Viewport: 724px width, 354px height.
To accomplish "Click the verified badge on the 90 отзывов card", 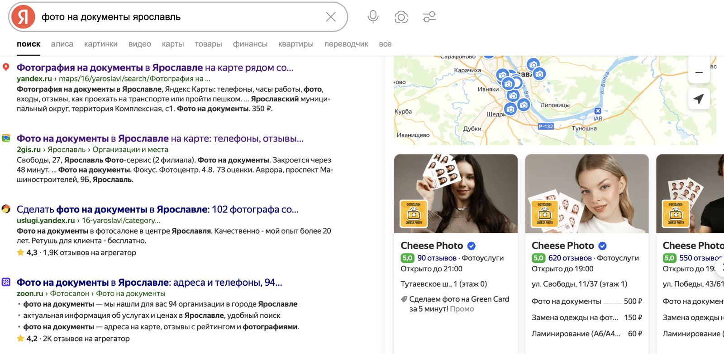I will click(472, 246).
